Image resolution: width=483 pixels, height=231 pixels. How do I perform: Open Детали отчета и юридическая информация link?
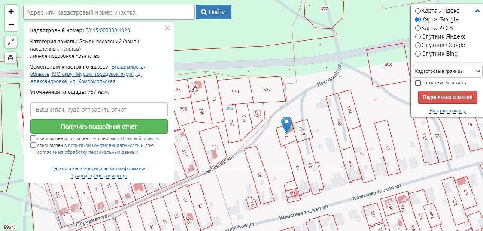tap(99, 168)
